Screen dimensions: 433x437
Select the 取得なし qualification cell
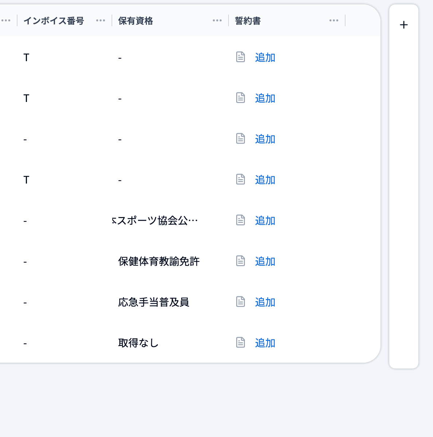point(139,343)
